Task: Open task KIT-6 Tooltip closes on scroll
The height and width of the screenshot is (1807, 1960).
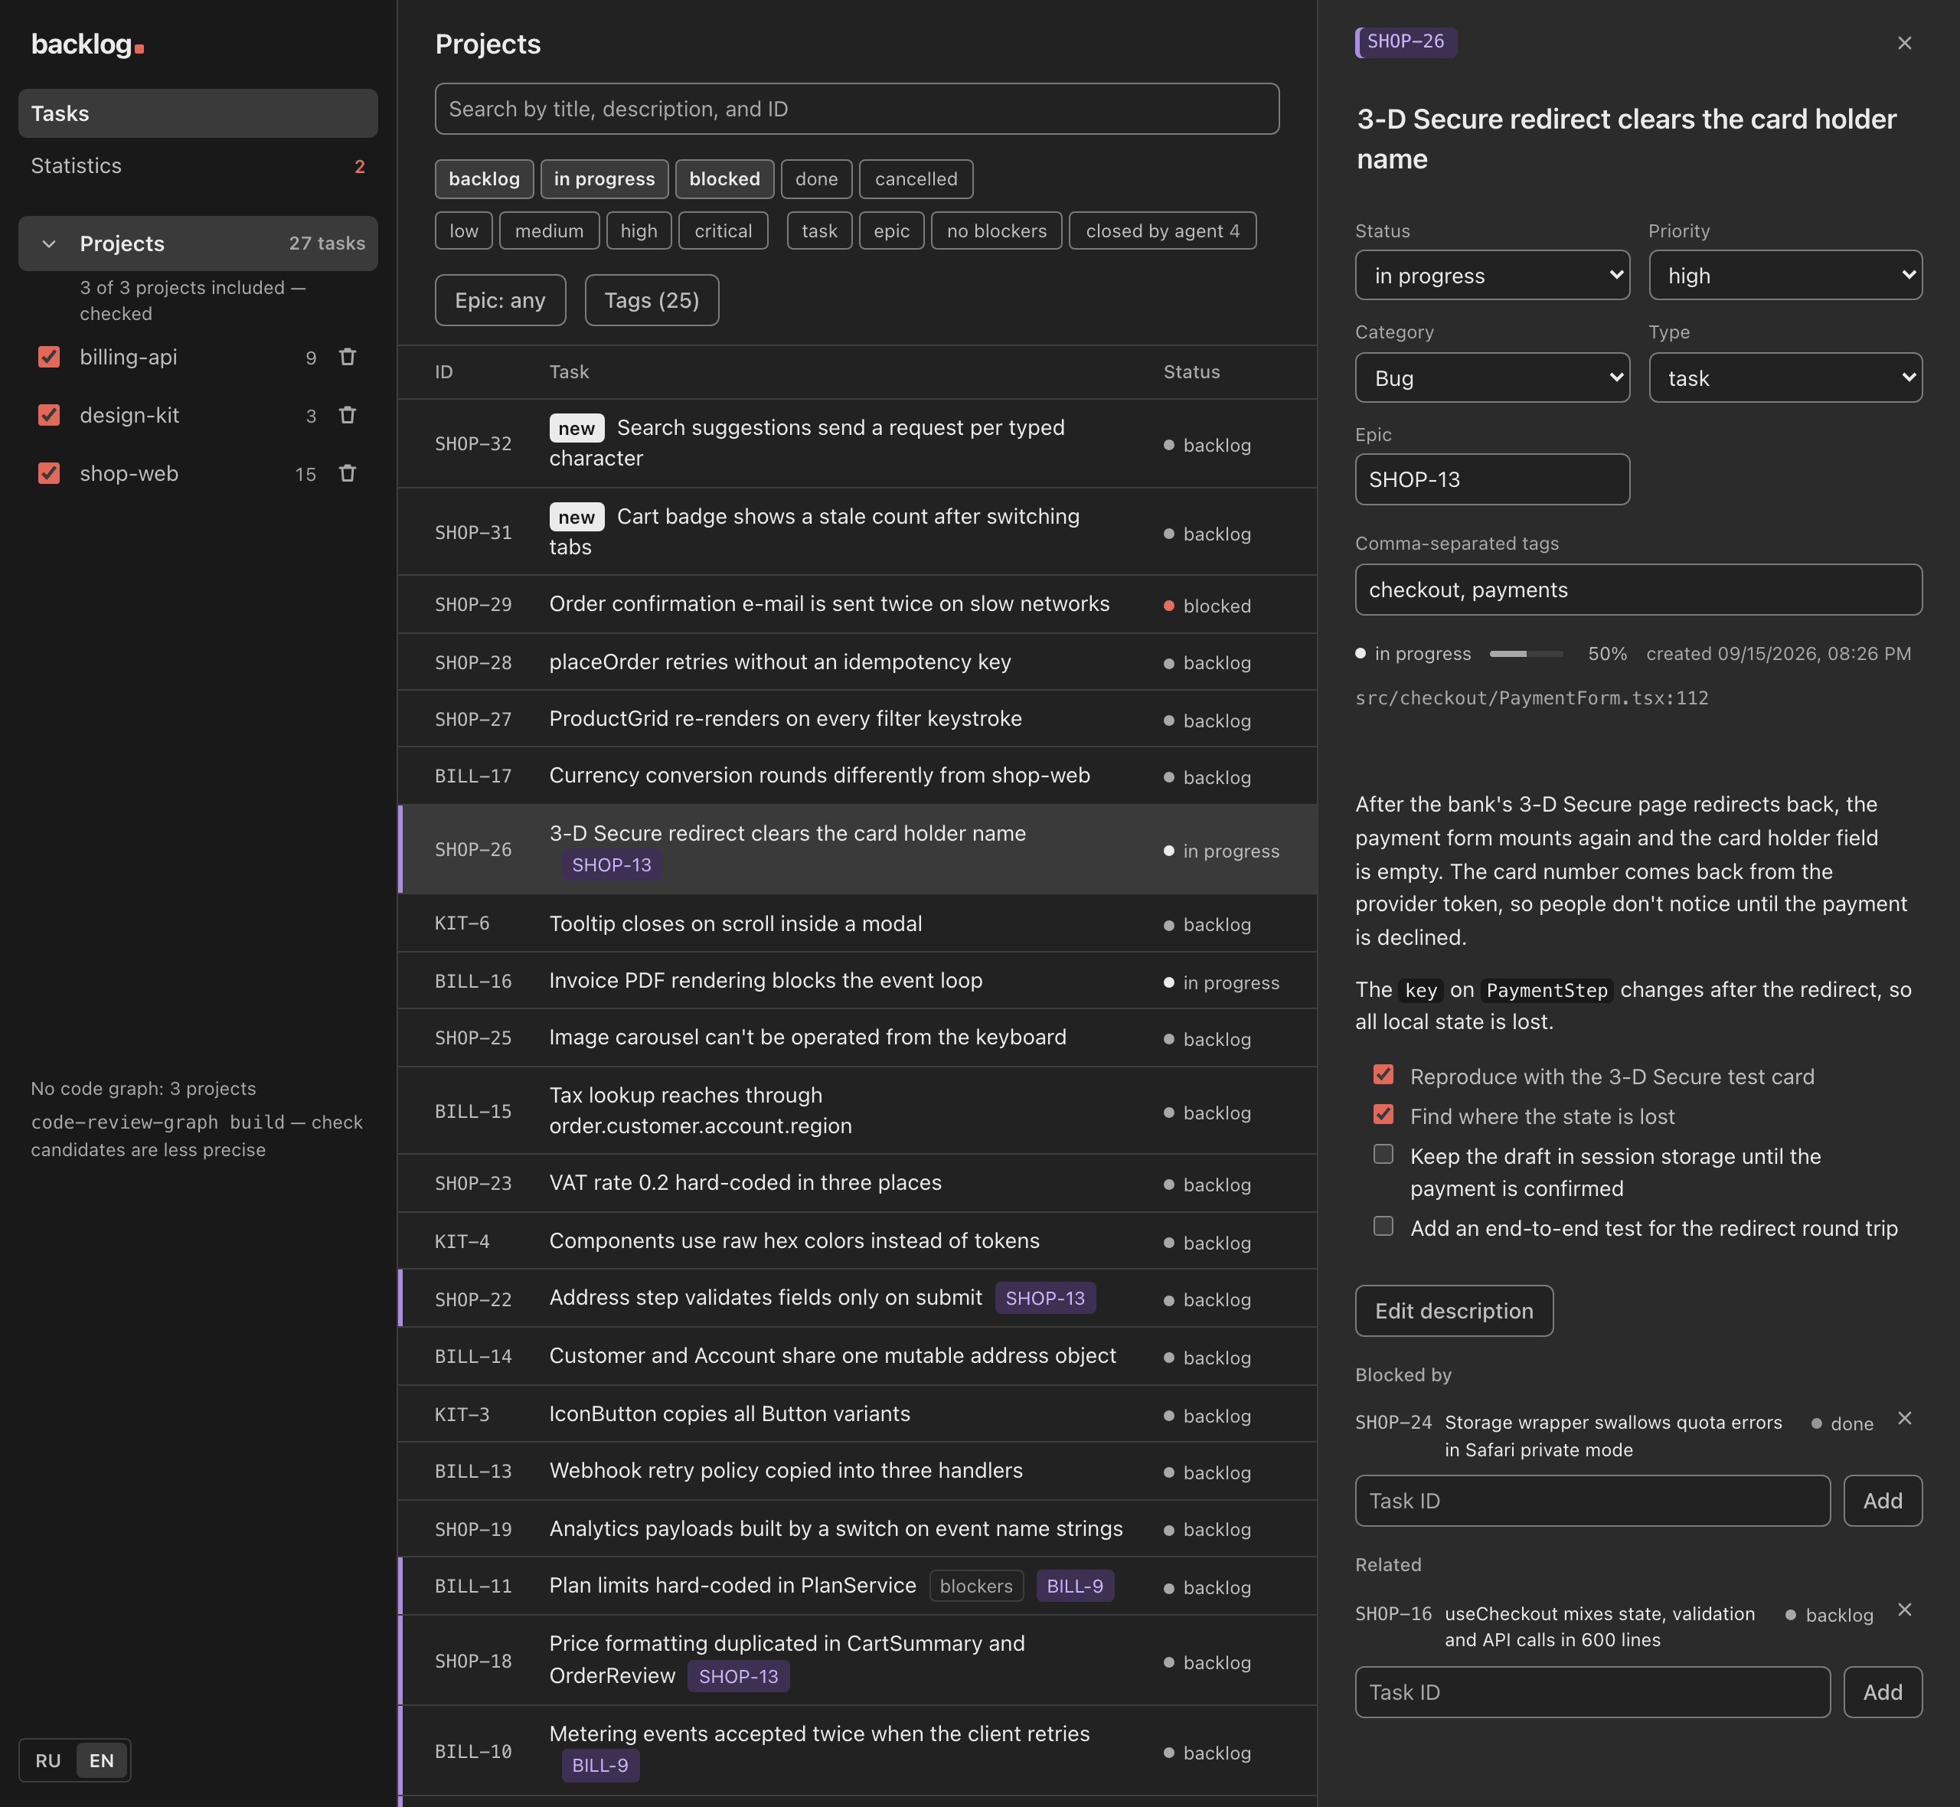Action: [x=857, y=923]
